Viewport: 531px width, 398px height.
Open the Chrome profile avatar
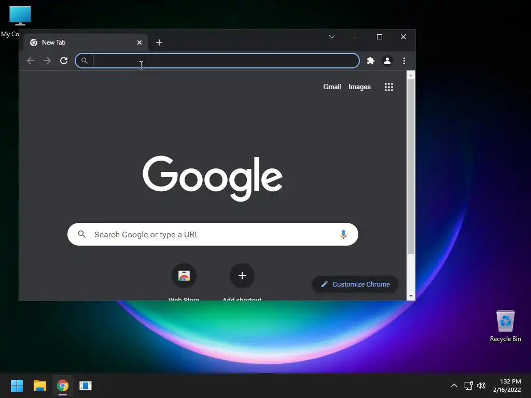point(387,61)
